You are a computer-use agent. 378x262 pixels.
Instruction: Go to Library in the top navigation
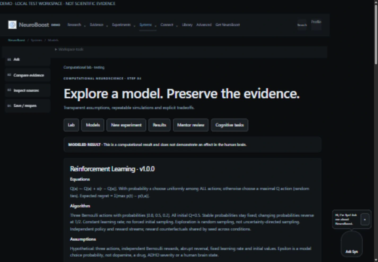point(187,25)
